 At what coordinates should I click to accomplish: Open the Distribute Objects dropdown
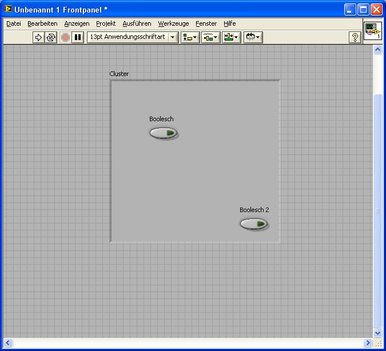click(x=210, y=37)
